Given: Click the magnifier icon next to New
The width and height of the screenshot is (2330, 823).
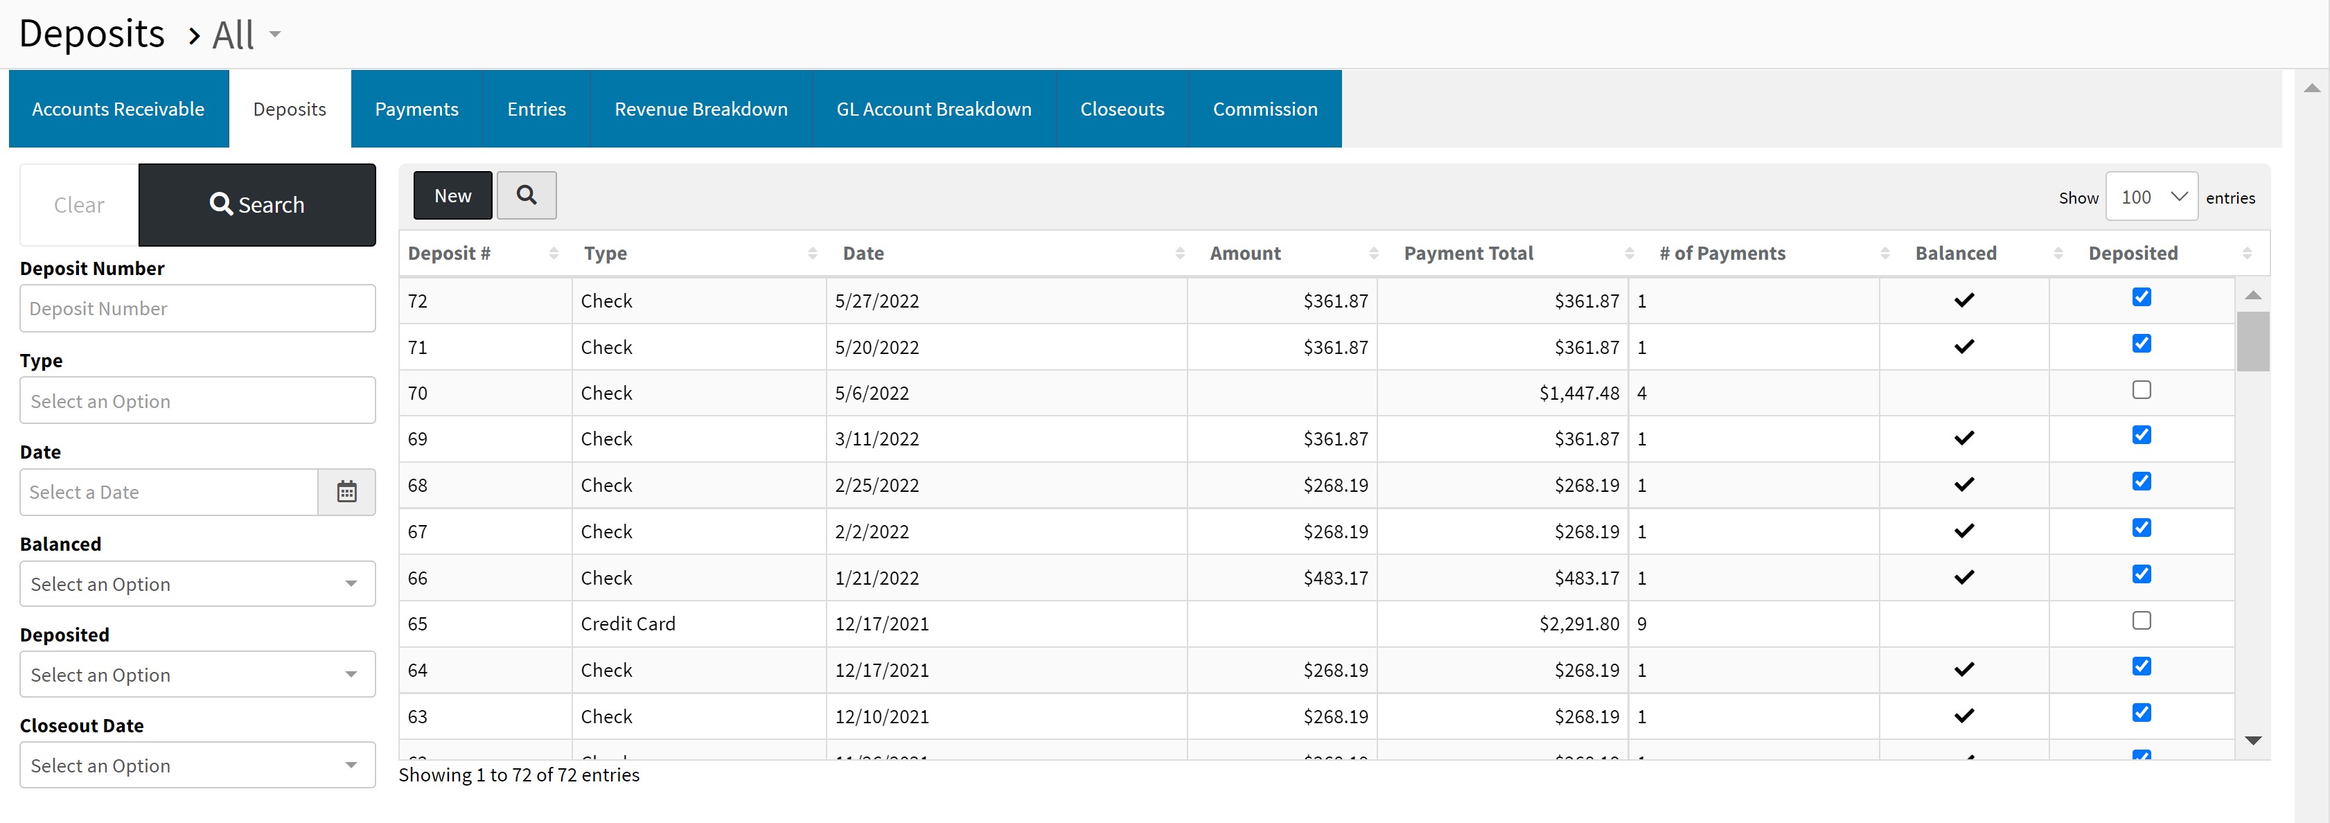Looking at the screenshot, I should pyautogui.click(x=526, y=195).
